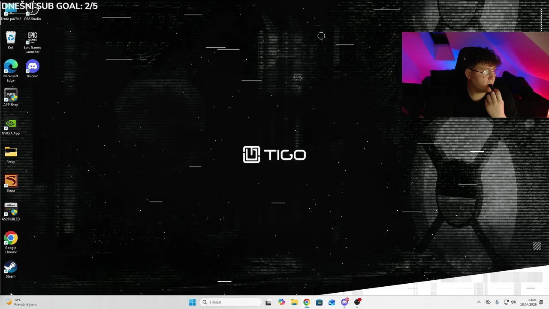
Task: Open Copilot from the taskbar
Action: point(281,302)
